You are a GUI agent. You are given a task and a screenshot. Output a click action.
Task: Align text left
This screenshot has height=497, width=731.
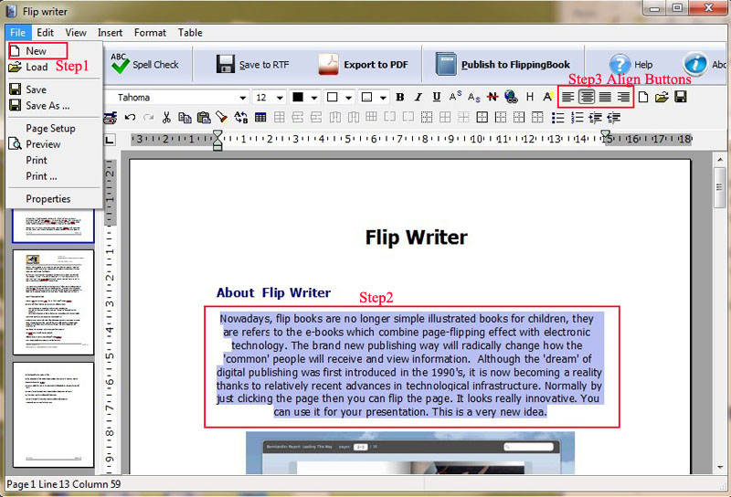tap(567, 97)
